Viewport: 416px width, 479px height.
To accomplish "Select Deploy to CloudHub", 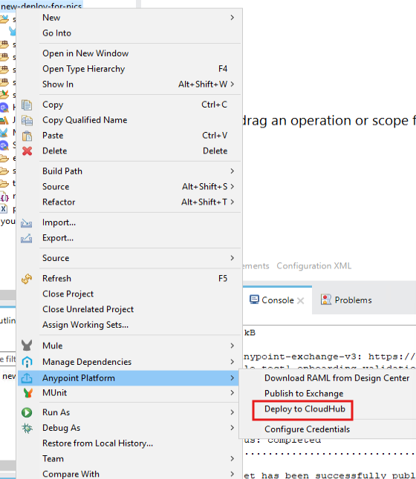I will tap(305, 409).
